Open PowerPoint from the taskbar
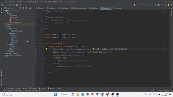Screen dimensions: 173x97 pos(93,94)
